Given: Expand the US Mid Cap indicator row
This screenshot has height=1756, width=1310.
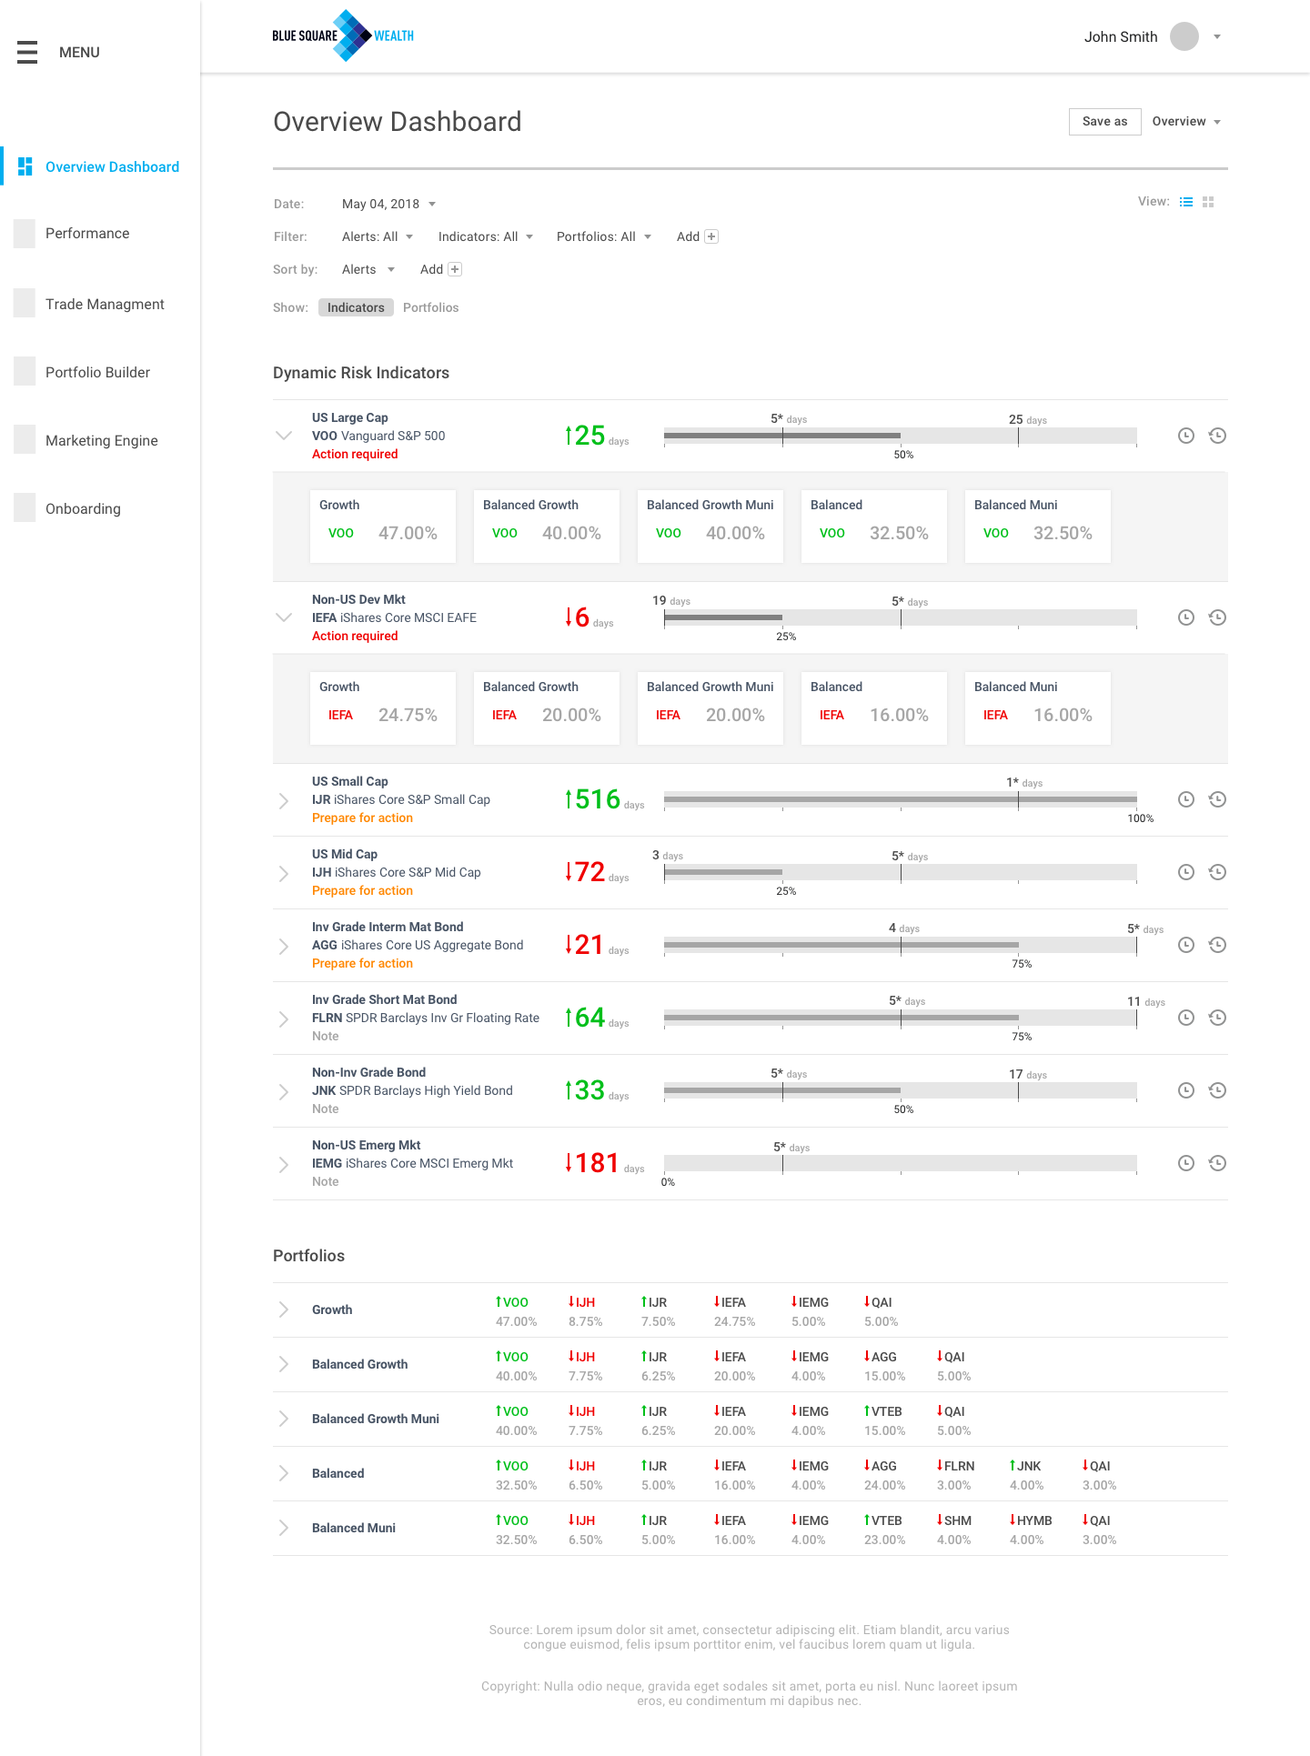Looking at the screenshot, I should tap(284, 873).
